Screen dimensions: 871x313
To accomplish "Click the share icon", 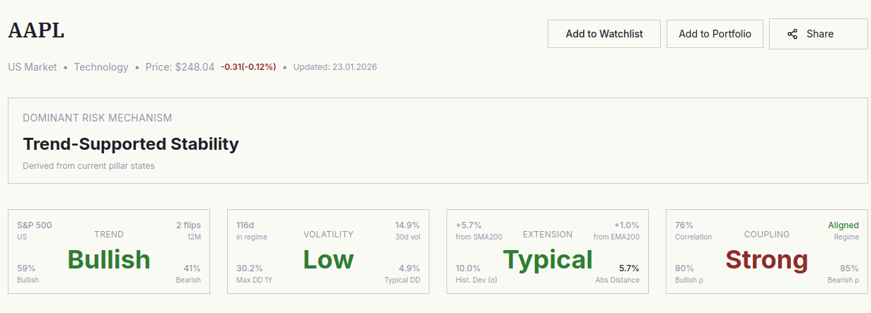I will coord(792,34).
